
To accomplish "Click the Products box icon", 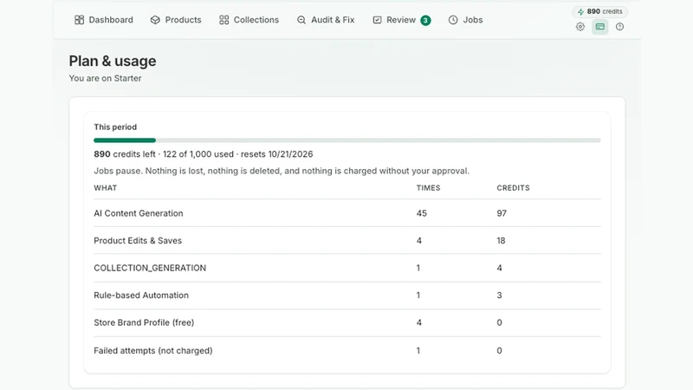I will pyautogui.click(x=155, y=20).
